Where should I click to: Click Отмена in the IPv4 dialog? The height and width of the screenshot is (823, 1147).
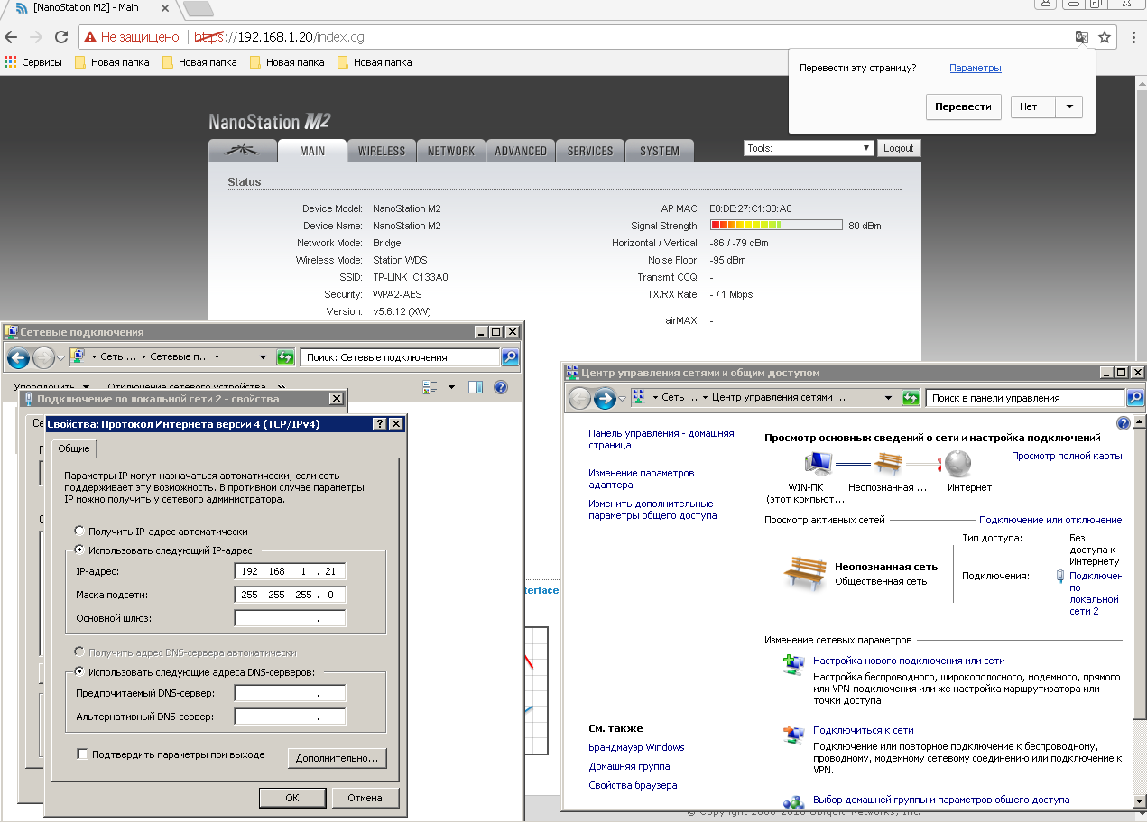[365, 798]
